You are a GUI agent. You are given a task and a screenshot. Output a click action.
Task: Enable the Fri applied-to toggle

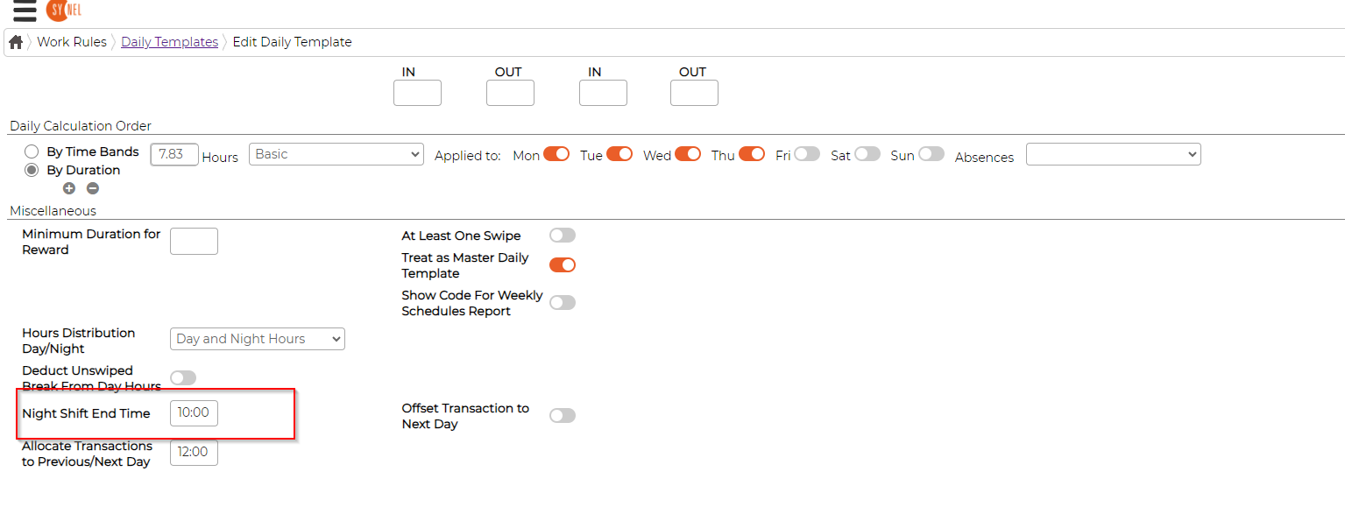pyautogui.click(x=806, y=154)
